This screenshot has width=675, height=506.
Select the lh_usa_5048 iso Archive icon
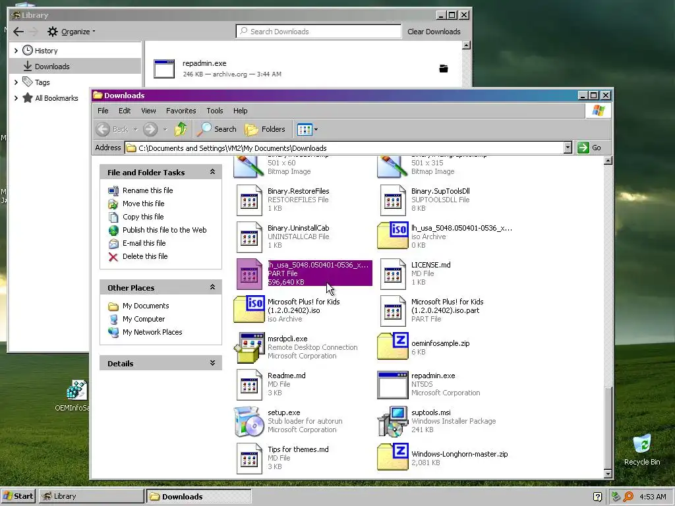pos(393,236)
